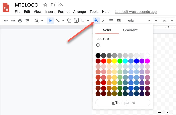Click the font size field showing 14

(164, 21)
